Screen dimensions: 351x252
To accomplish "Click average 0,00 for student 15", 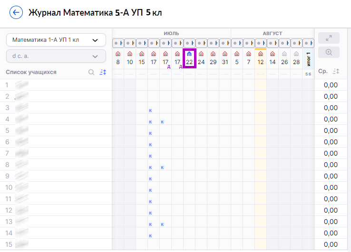I will click(x=331, y=244).
